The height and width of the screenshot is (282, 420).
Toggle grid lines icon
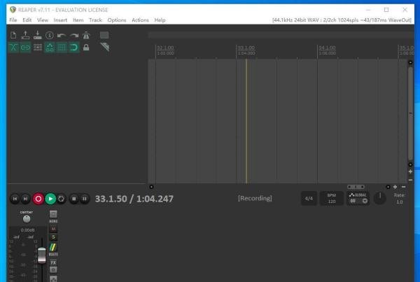pos(62,48)
